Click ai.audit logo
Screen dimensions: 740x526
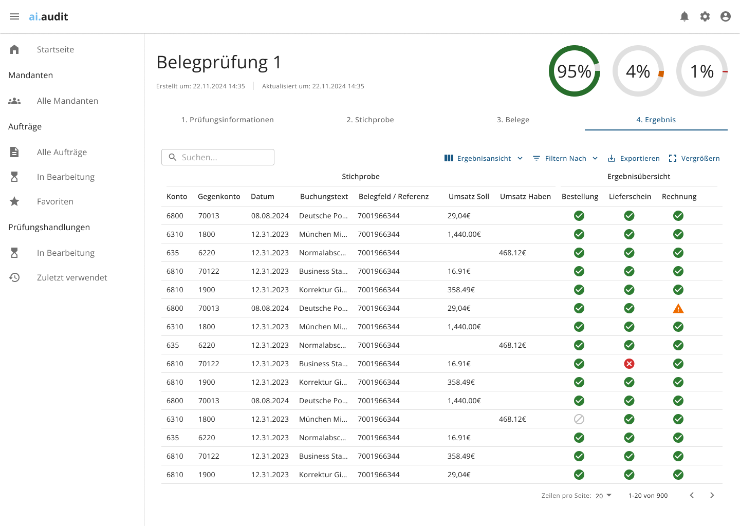pos(48,16)
